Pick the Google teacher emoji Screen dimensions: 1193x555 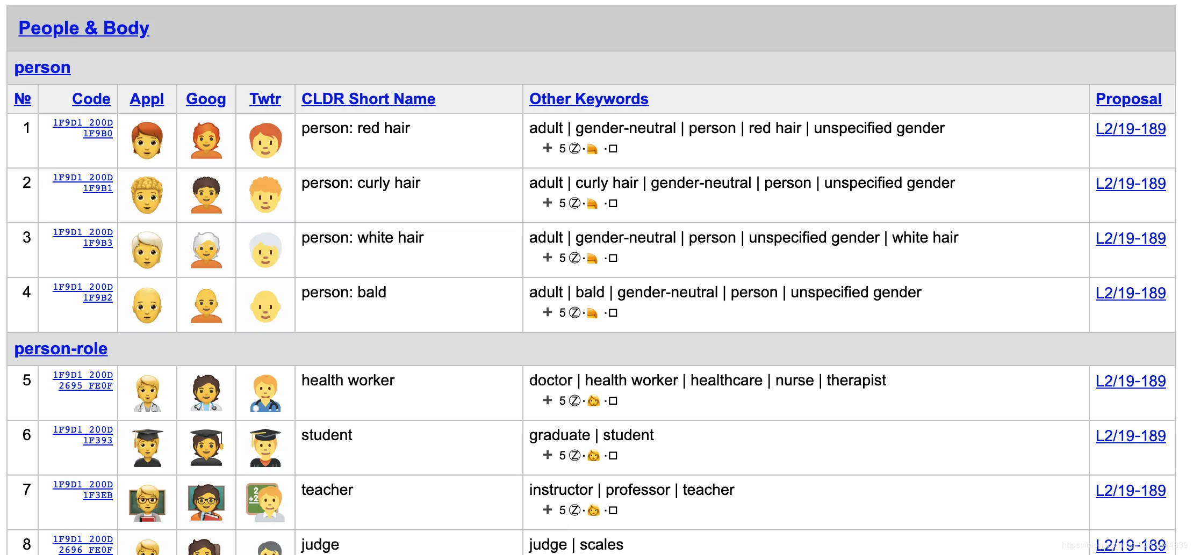pos(206,502)
